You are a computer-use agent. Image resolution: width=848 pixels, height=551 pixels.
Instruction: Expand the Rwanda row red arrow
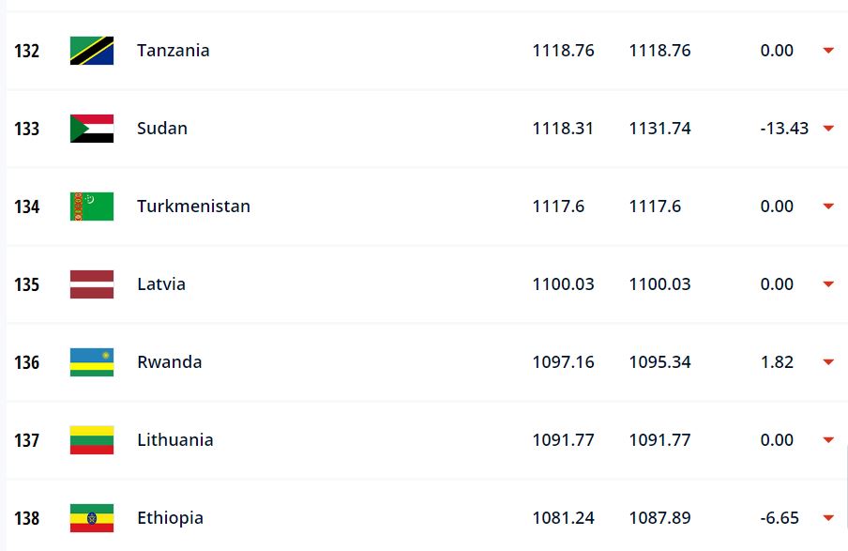(x=828, y=362)
